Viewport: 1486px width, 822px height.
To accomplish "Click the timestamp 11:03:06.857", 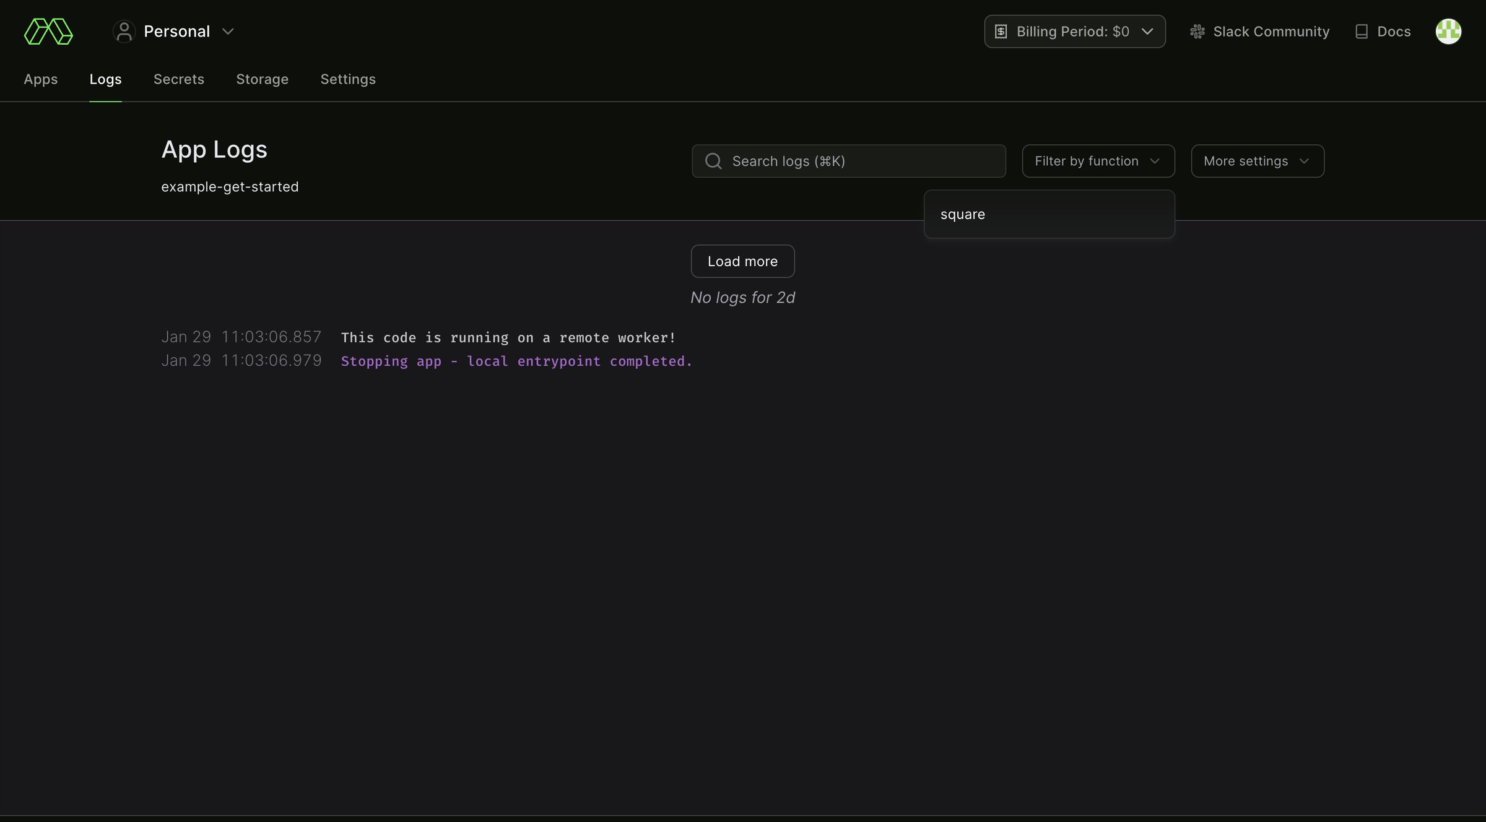I will (x=271, y=337).
